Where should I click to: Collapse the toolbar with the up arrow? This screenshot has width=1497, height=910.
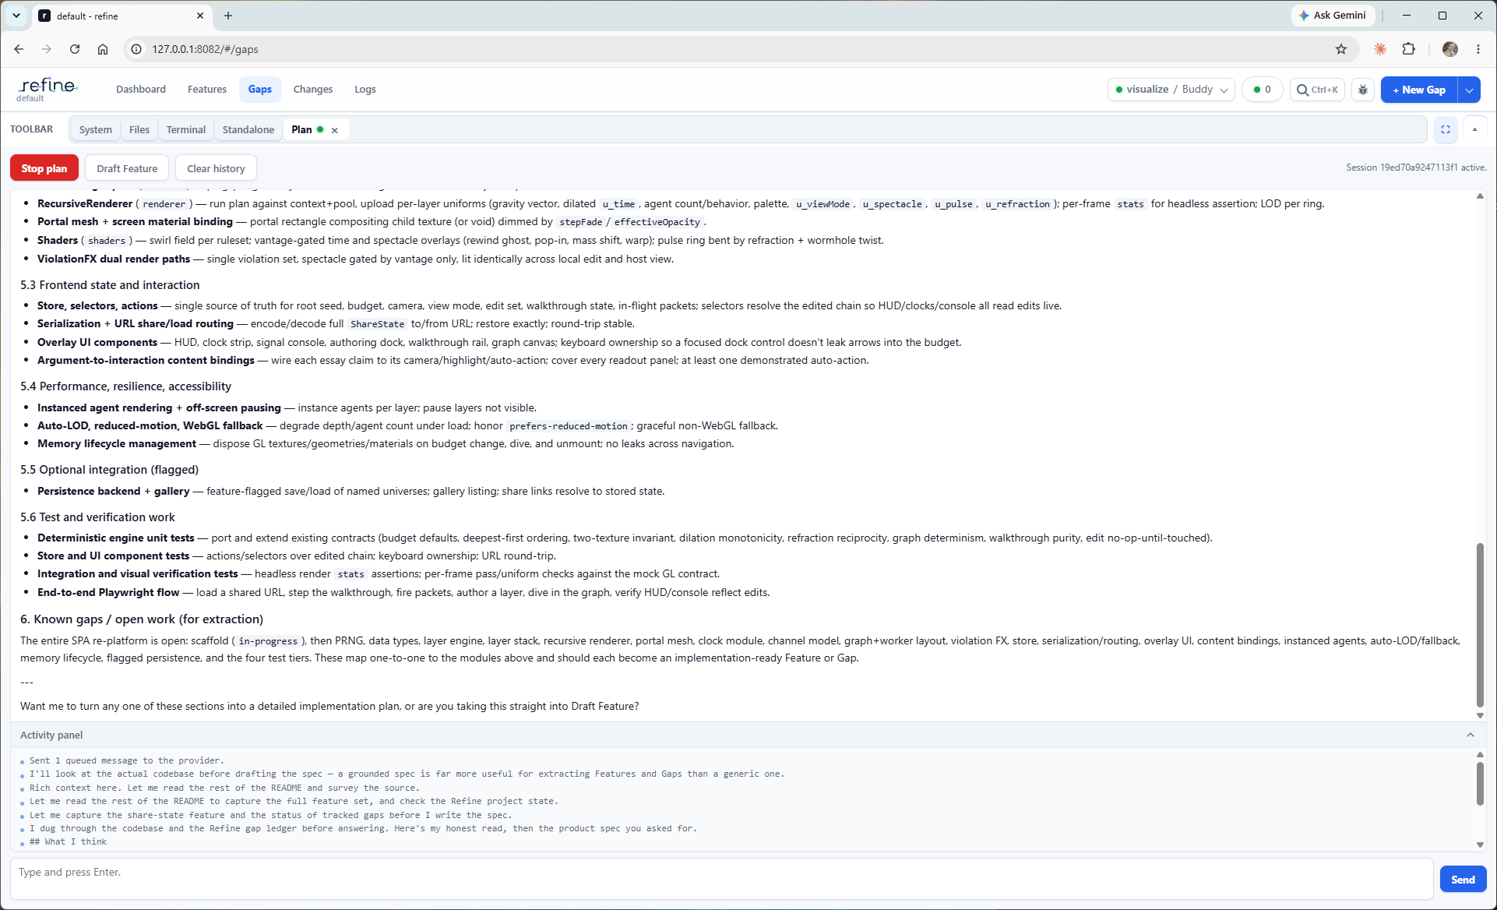click(x=1474, y=129)
